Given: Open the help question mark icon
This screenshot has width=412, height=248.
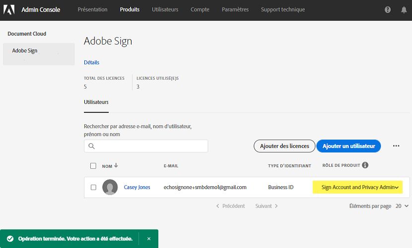Looking at the screenshot, I should (x=388, y=10).
